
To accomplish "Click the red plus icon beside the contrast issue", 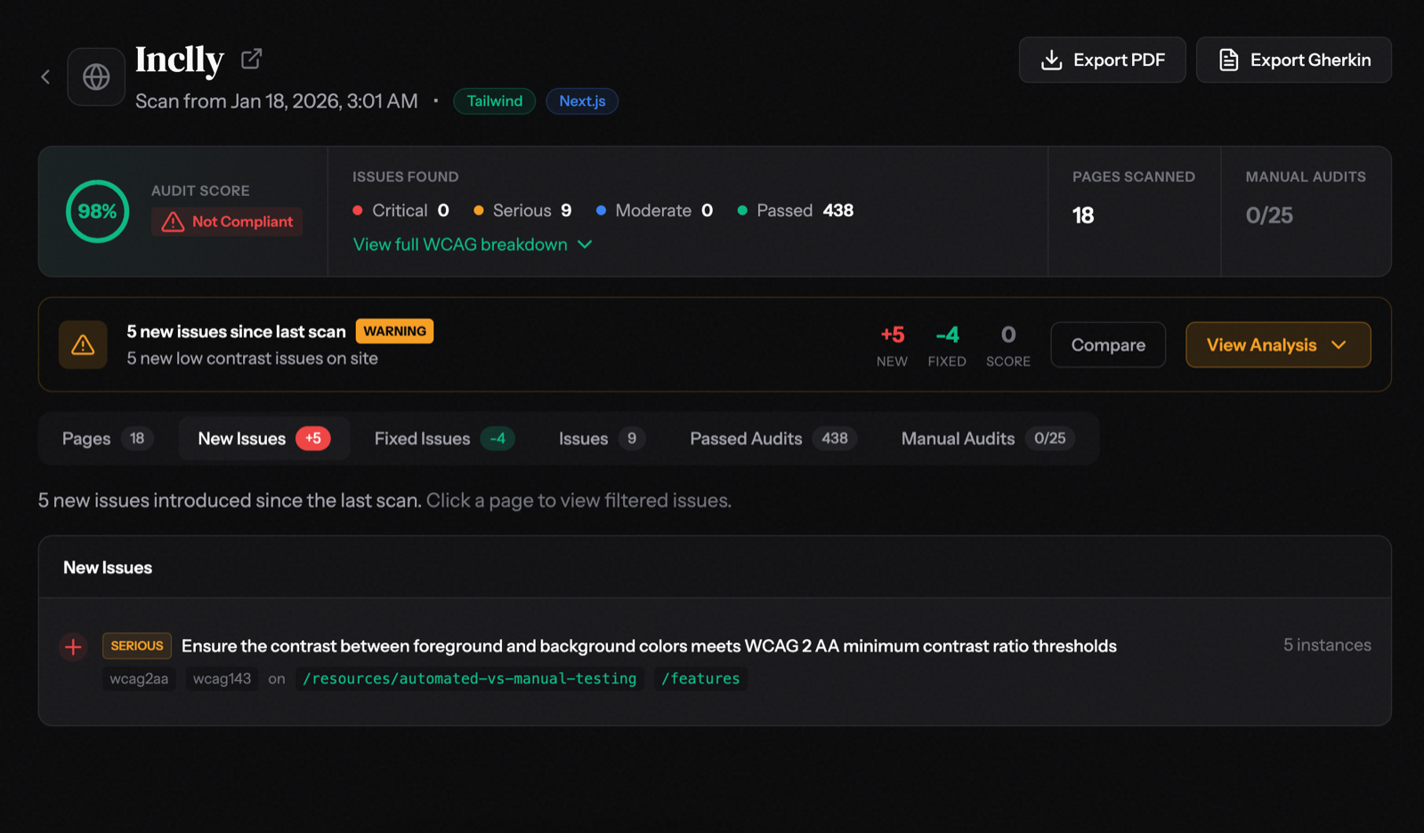I will click(73, 646).
